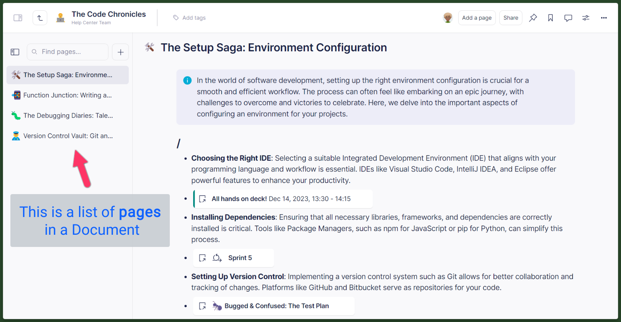Toggle the left sidebar panel icon
The image size is (621, 322).
[18, 18]
